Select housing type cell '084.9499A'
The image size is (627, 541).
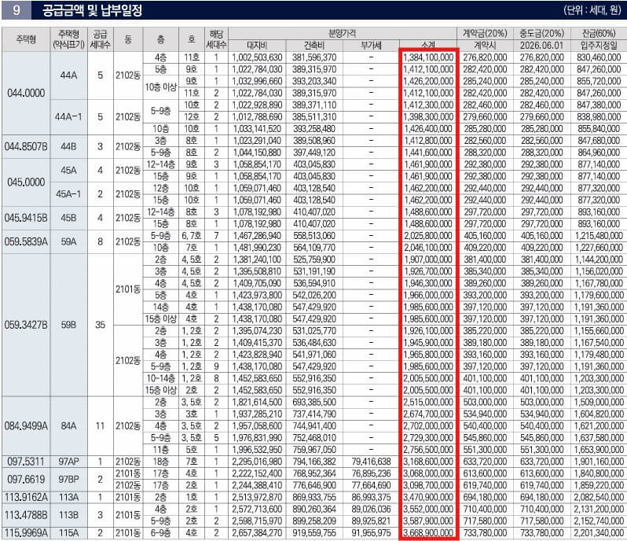[x=26, y=426]
